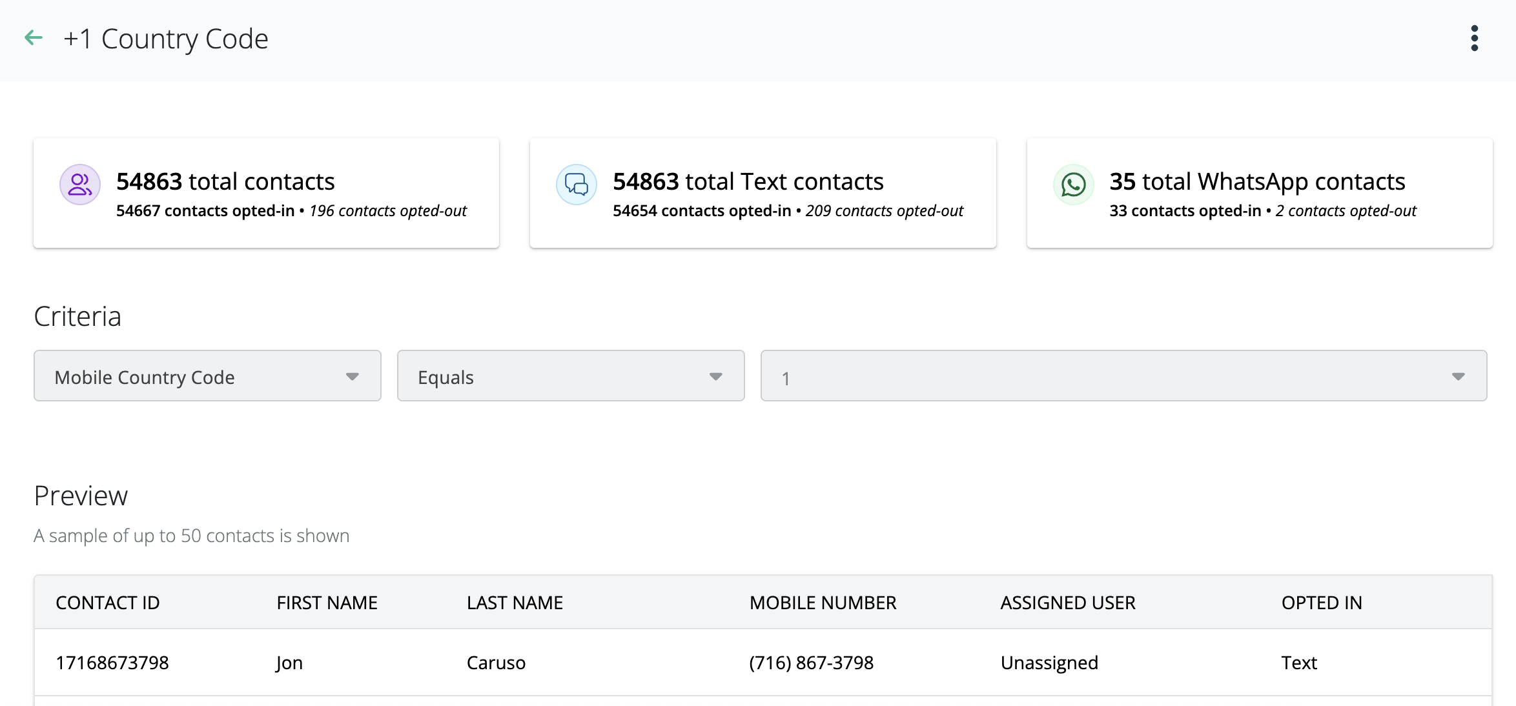Click the purple total contacts icon

(80, 185)
